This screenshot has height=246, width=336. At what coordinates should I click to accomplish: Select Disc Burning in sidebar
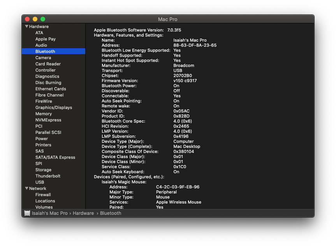[48, 83]
